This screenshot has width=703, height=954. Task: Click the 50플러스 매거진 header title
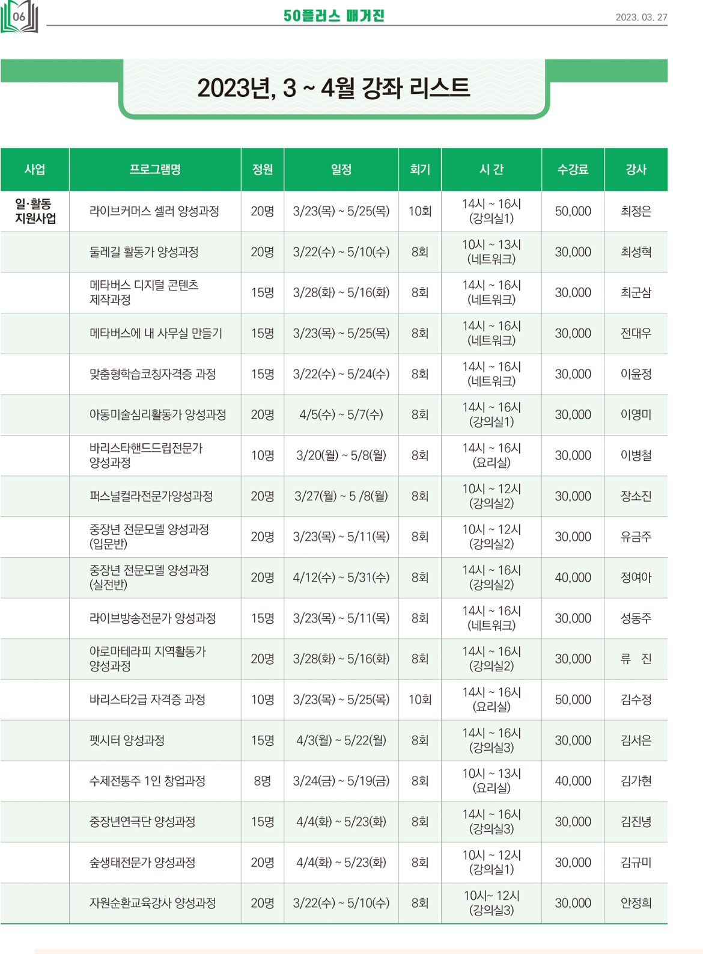tap(334, 16)
